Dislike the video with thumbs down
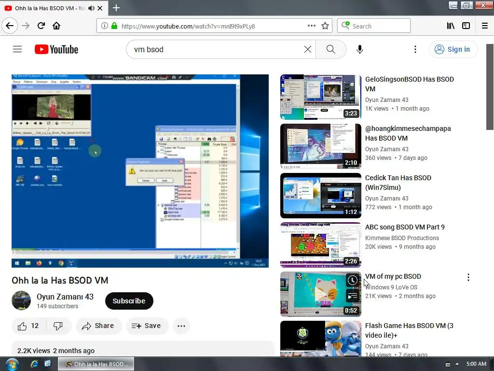Screen dimensions: 494x371 pyautogui.click(x=58, y=326)
